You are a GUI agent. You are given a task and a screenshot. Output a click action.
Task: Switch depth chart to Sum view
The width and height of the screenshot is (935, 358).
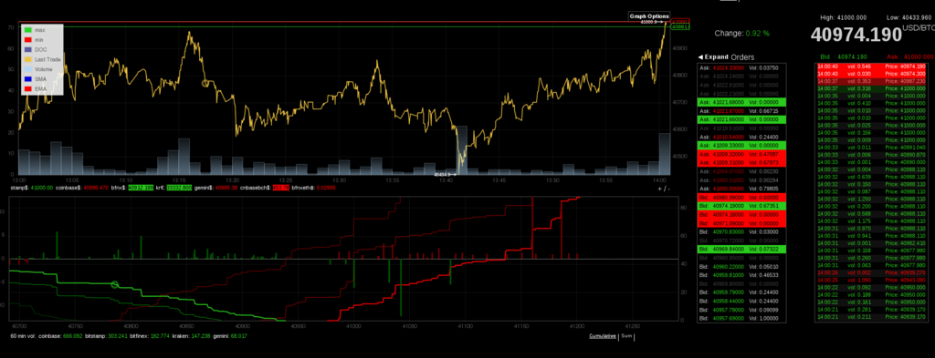[626, 336]
